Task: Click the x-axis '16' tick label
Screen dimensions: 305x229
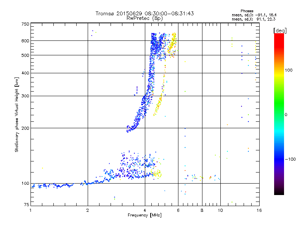Action: click(259, 210)
